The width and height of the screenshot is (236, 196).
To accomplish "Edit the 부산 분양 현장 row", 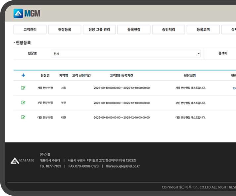I will tap(23, 102).
